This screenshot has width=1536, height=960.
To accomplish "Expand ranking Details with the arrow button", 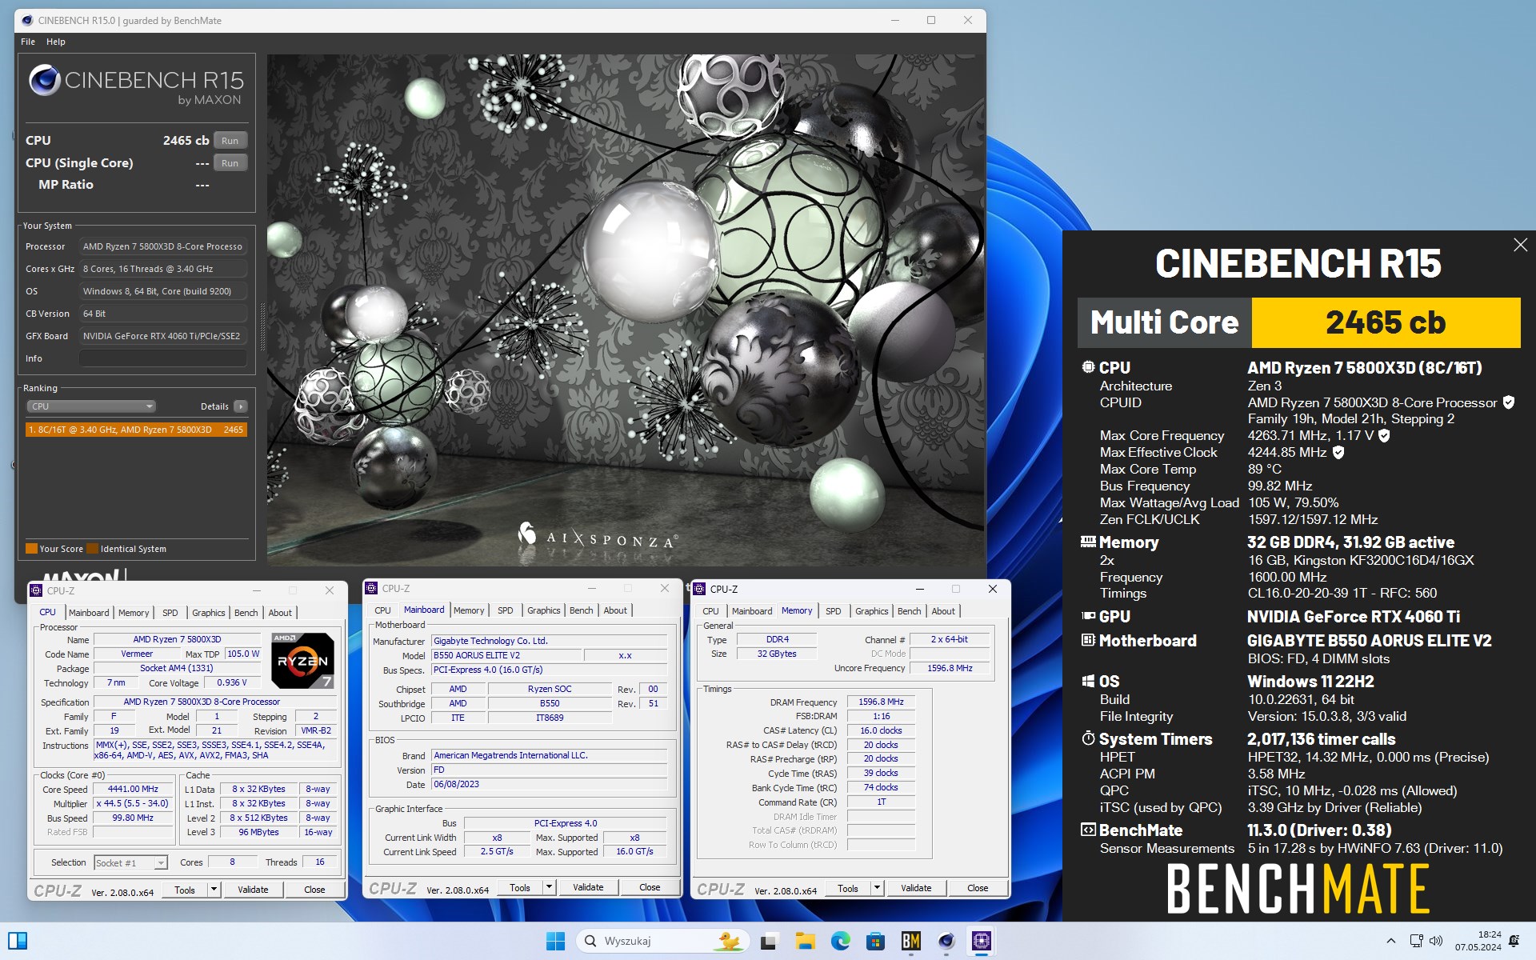I will (x=241, y=406).
